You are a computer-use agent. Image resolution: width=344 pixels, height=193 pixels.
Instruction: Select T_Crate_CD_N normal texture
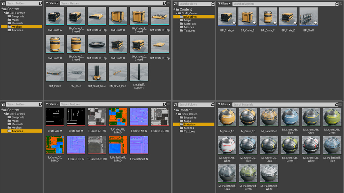[76, 145]
